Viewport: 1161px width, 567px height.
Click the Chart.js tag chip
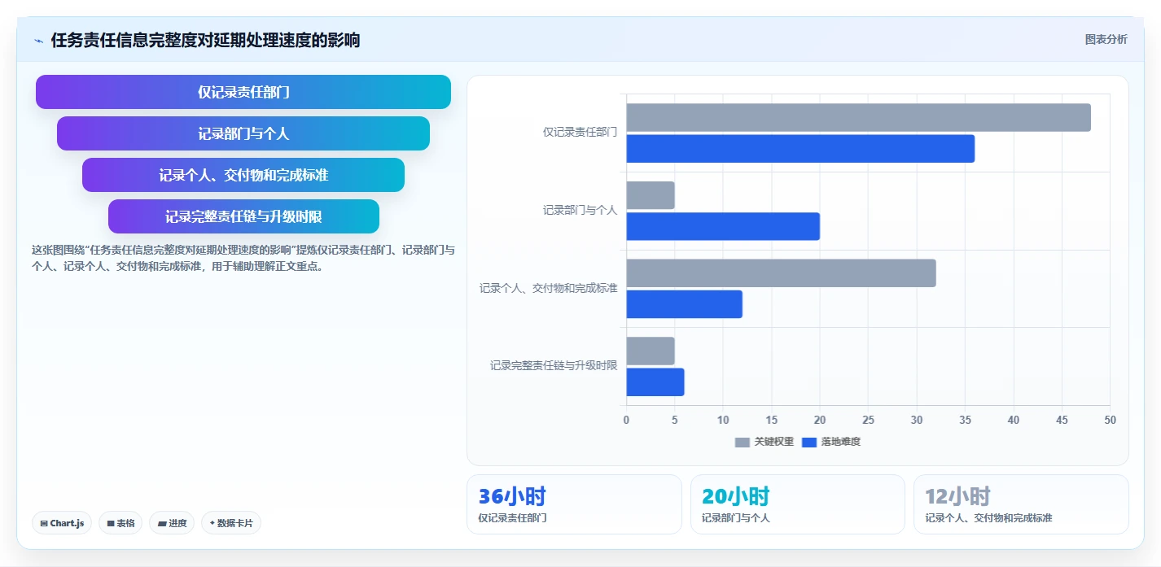62,523
